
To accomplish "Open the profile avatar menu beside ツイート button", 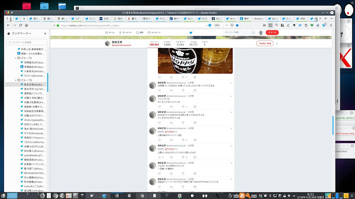I will 261,33.
